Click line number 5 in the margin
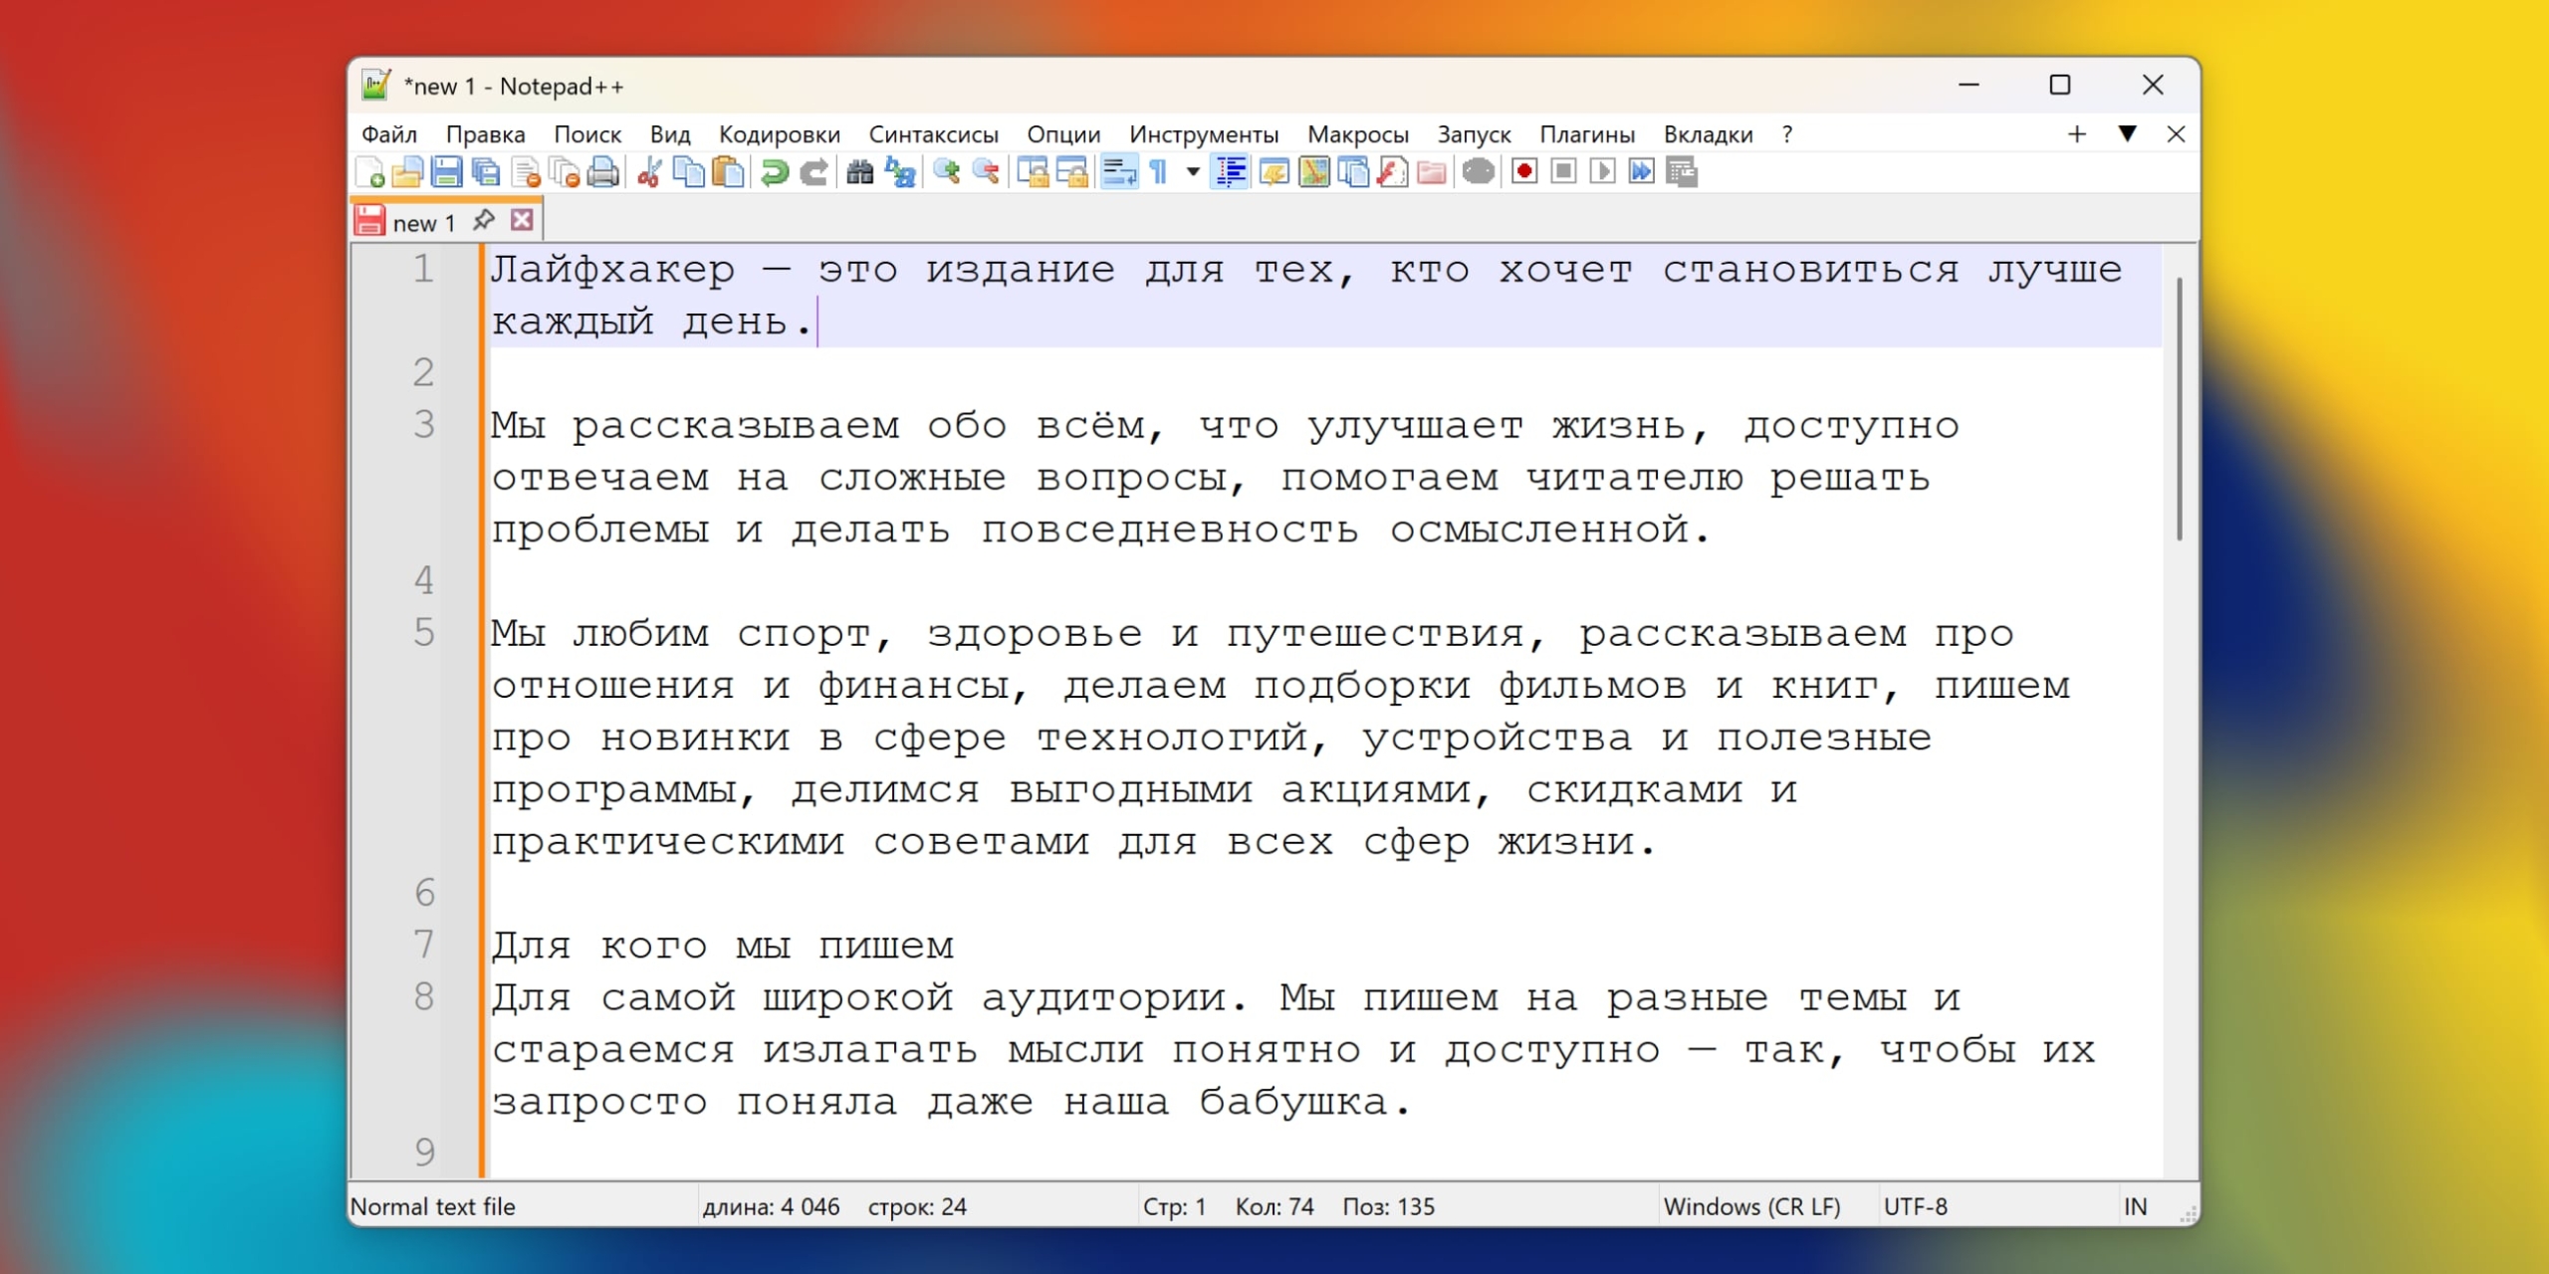Image resolution: width=2549 pixels, height=1274 pixels. (424, 633)
